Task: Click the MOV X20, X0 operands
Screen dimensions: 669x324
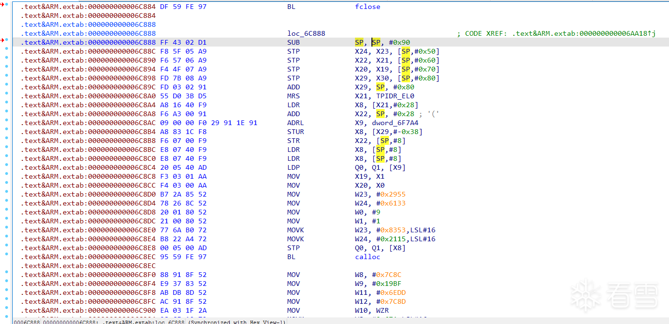Action: coord(370,185)
